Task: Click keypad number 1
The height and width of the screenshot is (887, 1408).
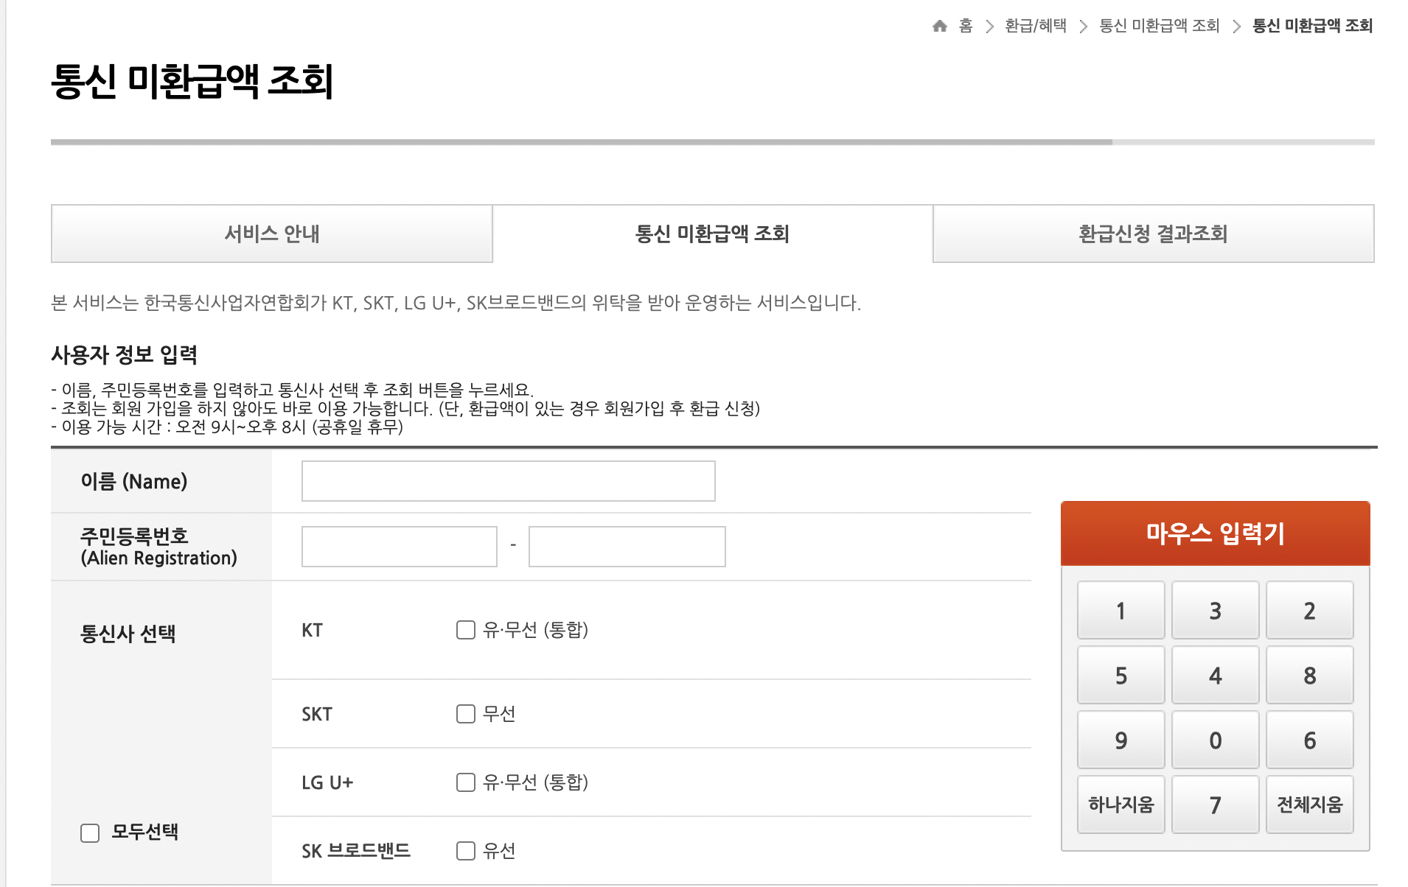Action: [x=1121, y=610]
